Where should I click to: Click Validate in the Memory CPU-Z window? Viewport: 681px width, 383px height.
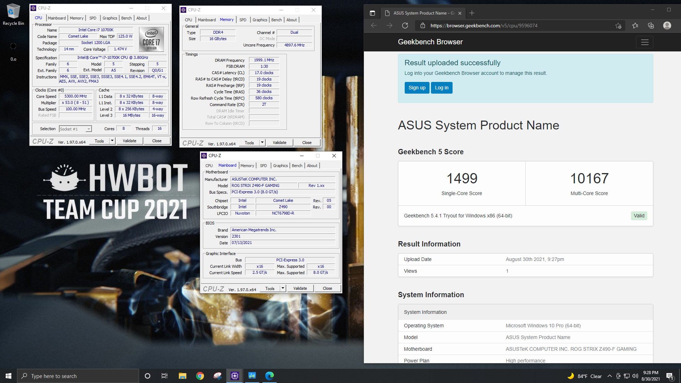point(279,143)
